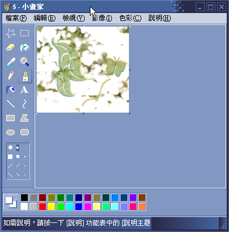Select the Rounded Rectangle tool
The height and width of the screenshot is (232, 229).
[25, 132]
